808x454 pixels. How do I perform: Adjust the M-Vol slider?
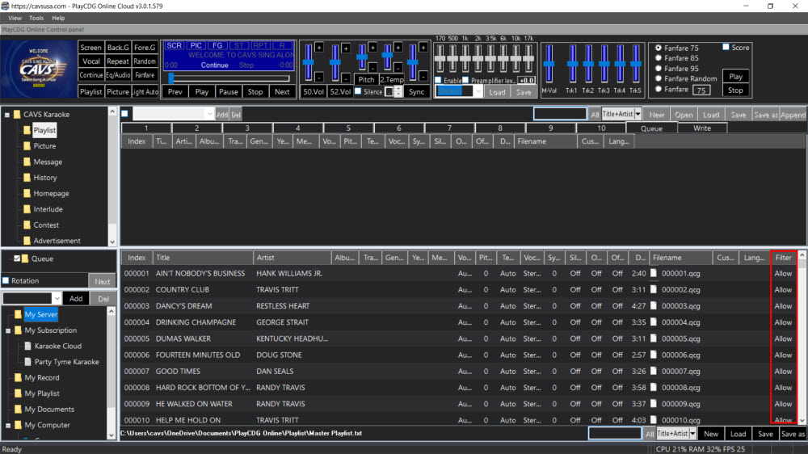click(549, 64)
